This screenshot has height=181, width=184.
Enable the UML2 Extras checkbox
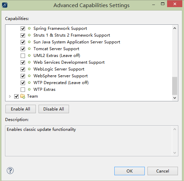(x=23, y=56)
